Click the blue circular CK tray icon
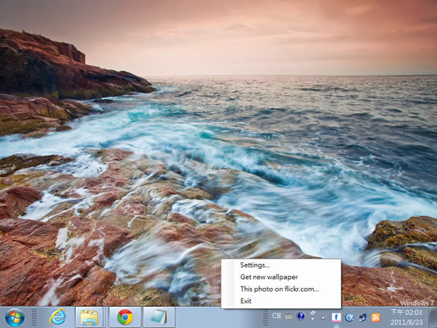437x328 pixels. (349, 317)
